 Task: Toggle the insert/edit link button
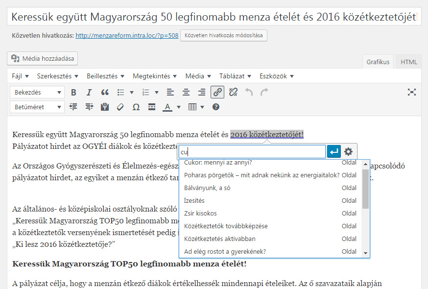pyautogui.click(x=217, y=92)
